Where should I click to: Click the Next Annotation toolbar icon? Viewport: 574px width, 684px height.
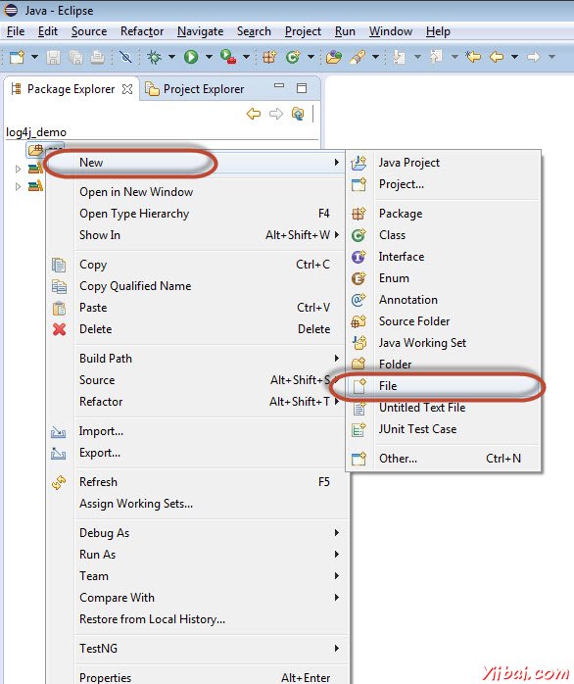tap(399, 57)
